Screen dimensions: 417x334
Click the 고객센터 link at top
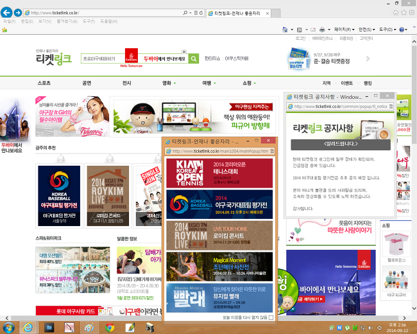pyautogui.click(x=366, y=39)
